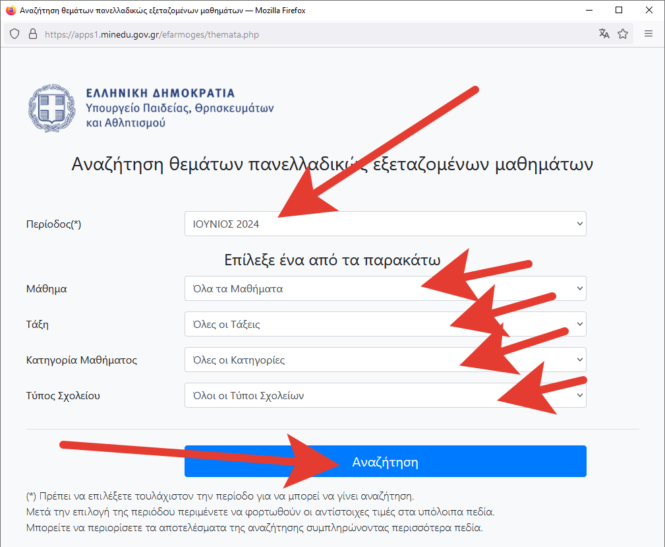Click the note starting with Μπορείτε να περιορίσετε
This screenshot has height=547, width=665.
tap(254, 528)
